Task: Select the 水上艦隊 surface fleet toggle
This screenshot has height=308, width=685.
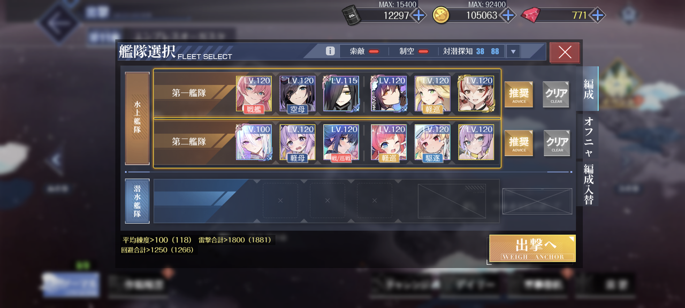Action: pos(137,118)
